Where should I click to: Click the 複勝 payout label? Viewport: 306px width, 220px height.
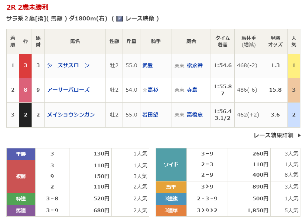(x=21, y=177)
